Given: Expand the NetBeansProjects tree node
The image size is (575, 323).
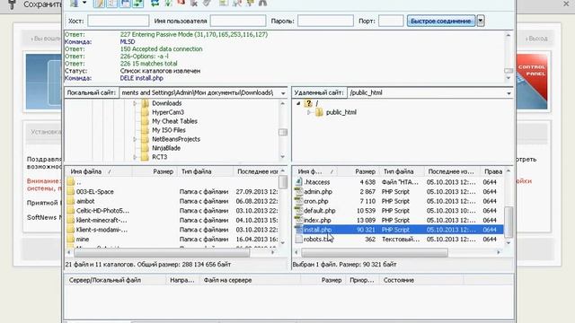Looking at the screenshot, I should coord(135,139).
